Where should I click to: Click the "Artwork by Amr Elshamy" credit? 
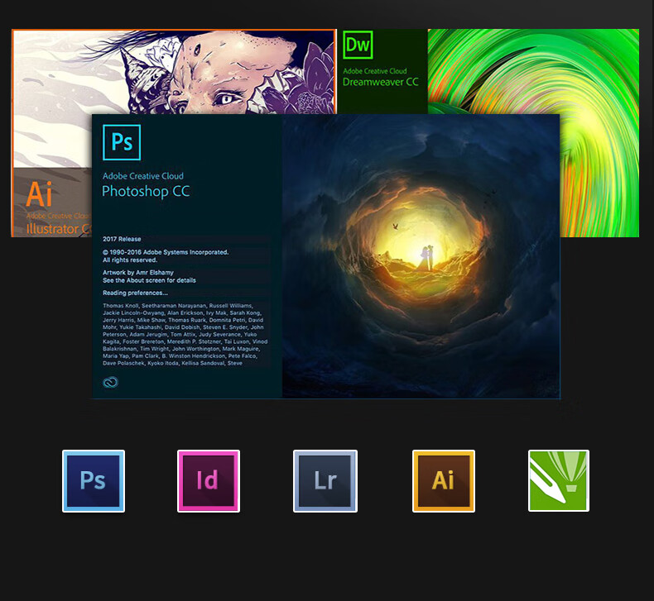click(138, 272)
